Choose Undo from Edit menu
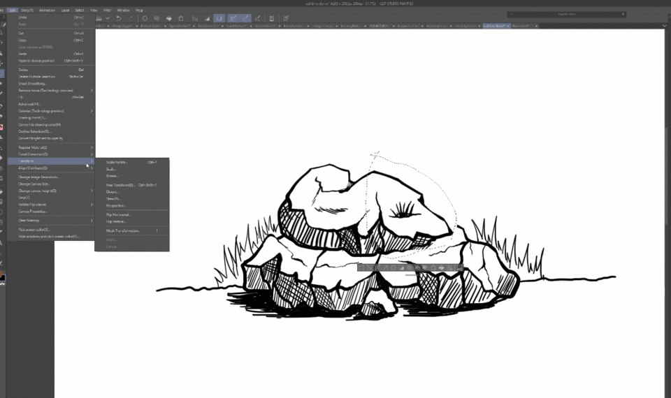This screenshot has width=671, height=398. point(51,17)
